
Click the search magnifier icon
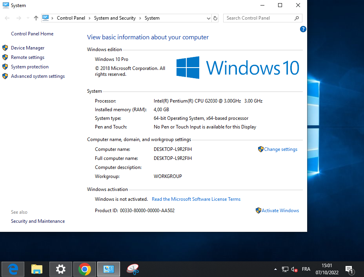click(x=297, y=18)
